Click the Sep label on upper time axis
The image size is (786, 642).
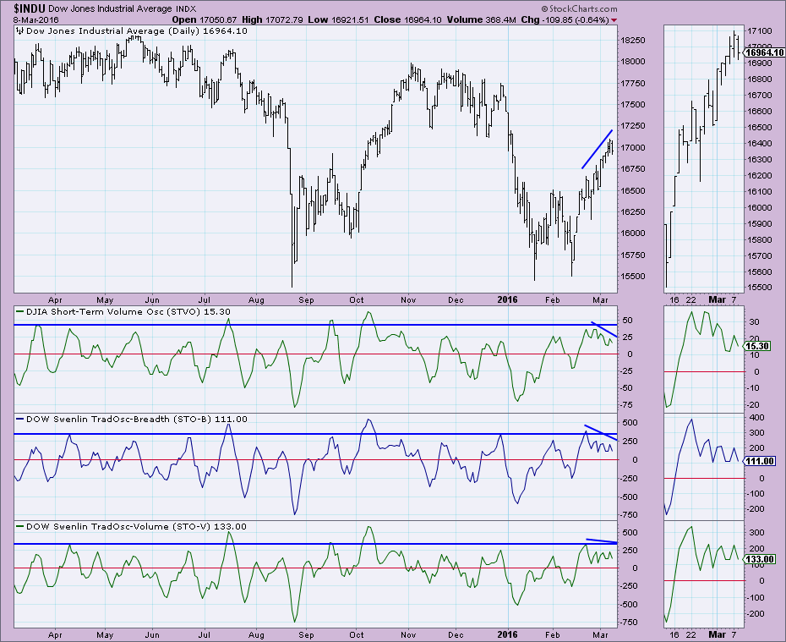tap(306, 300)
